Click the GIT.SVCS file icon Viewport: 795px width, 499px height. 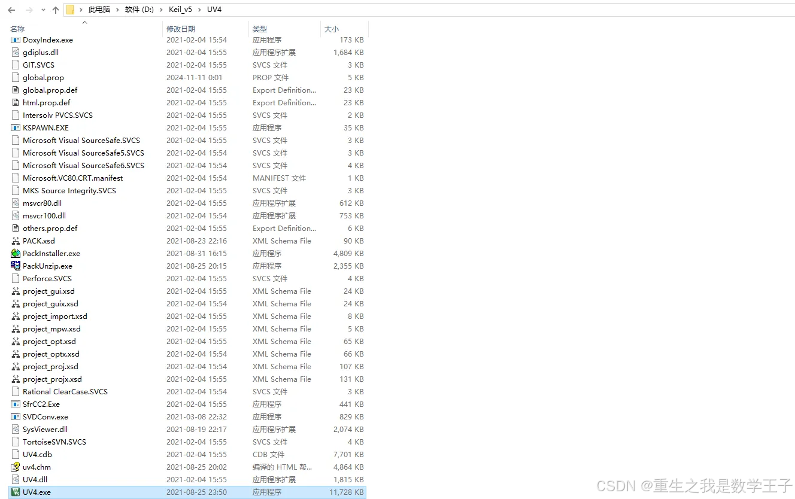click(16, 65)
